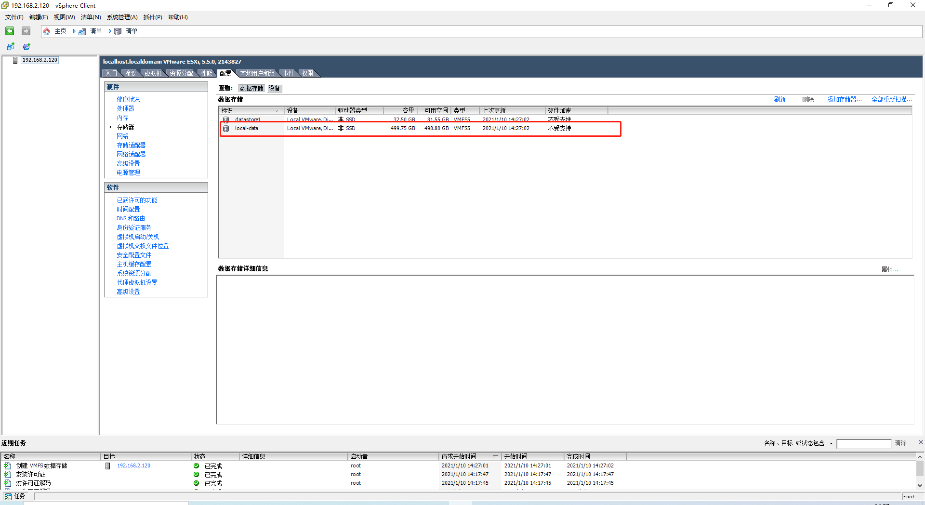Click the 任务 icon in bottom status bar
This screenshot has height=505, width=925.
[x=8, y=496]
